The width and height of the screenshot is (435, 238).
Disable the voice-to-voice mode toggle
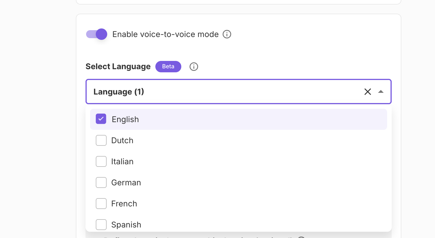coord(97,34)
